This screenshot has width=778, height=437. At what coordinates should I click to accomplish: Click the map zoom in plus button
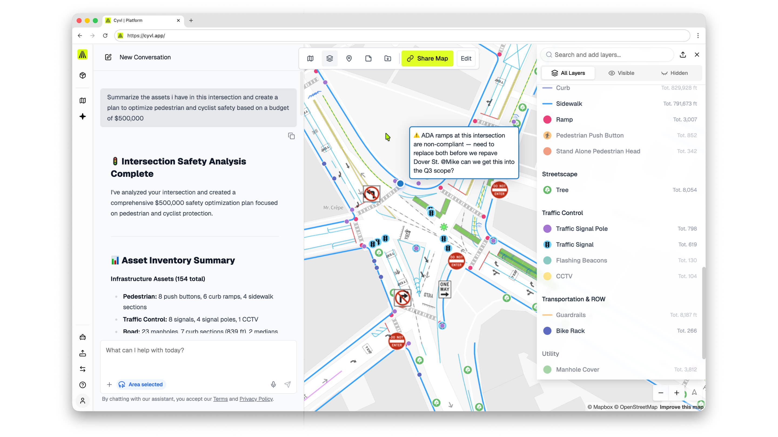coord(676,393)
